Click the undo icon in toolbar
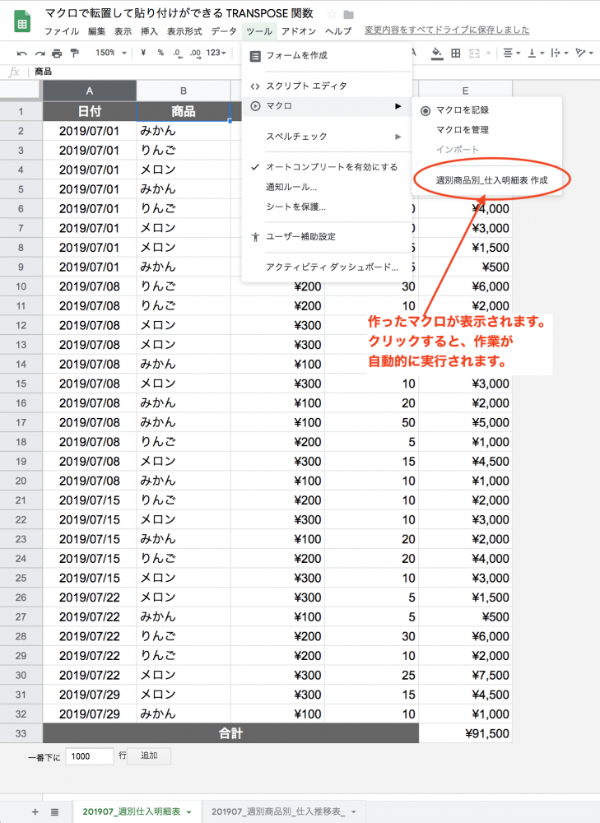Screen dimensions: 600x823 (x=22, y=53)
